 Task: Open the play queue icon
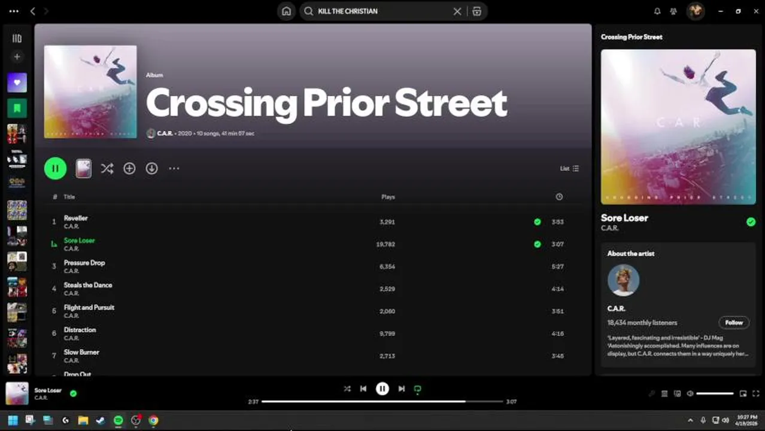click(664, 393)
